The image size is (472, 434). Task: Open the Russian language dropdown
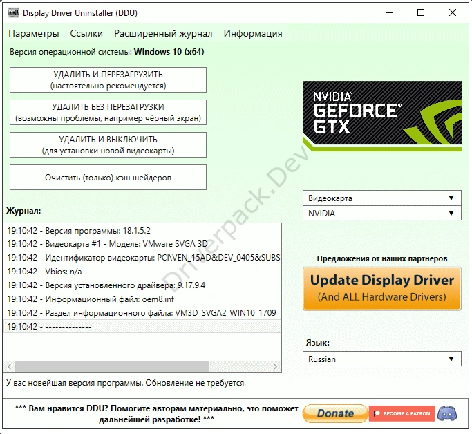[x=382, y=359]
